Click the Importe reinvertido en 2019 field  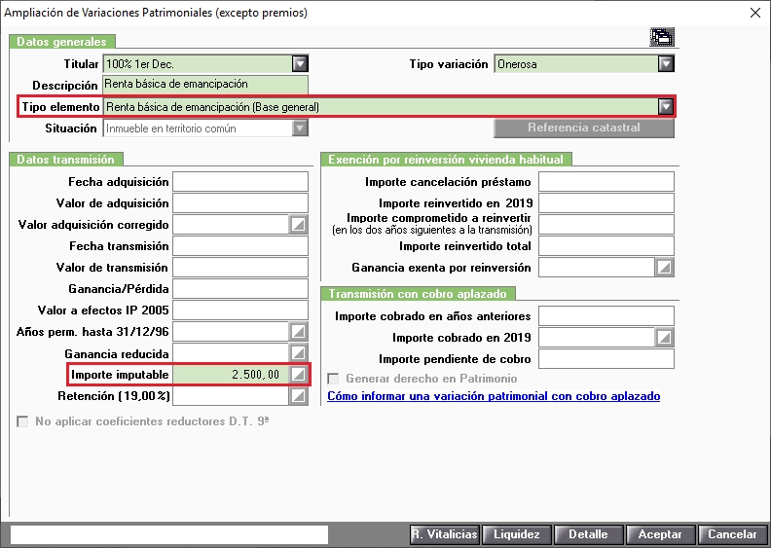pyautogui.click(x=606, y=203)
